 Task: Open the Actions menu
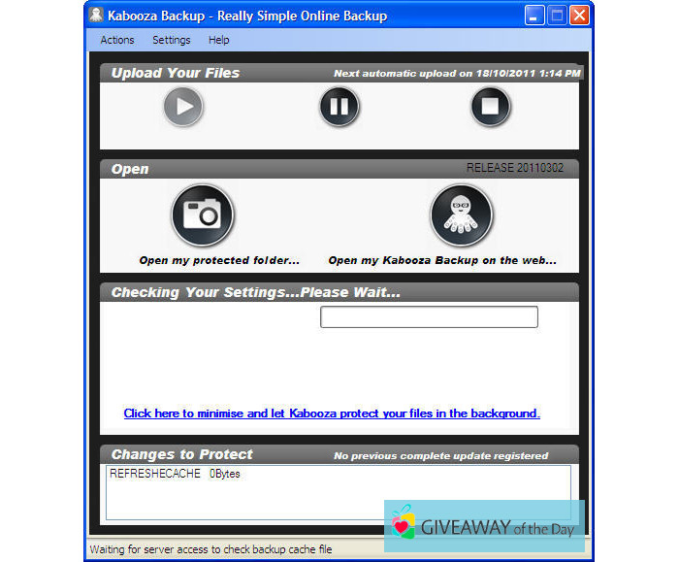point(117,40)
